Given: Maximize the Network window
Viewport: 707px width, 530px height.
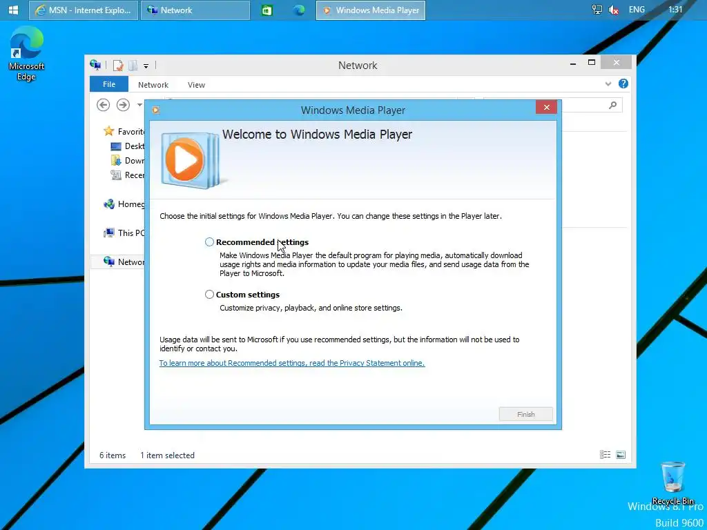Looking at the screenshot, I should [x=592, y=63].
